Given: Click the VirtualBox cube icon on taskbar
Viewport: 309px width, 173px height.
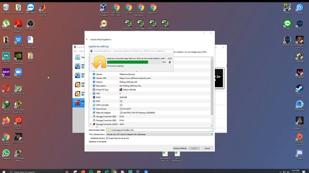Looking at the screenshot, I should 138,172.
